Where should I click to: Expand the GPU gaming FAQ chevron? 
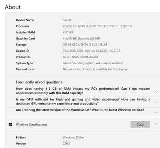tap(156, 102)
